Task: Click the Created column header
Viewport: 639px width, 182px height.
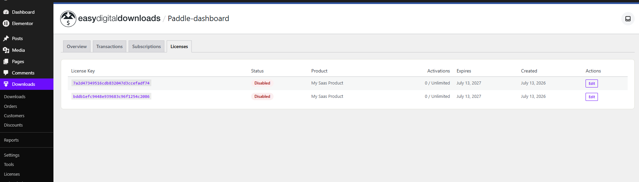Action: (x=529, y=71)
